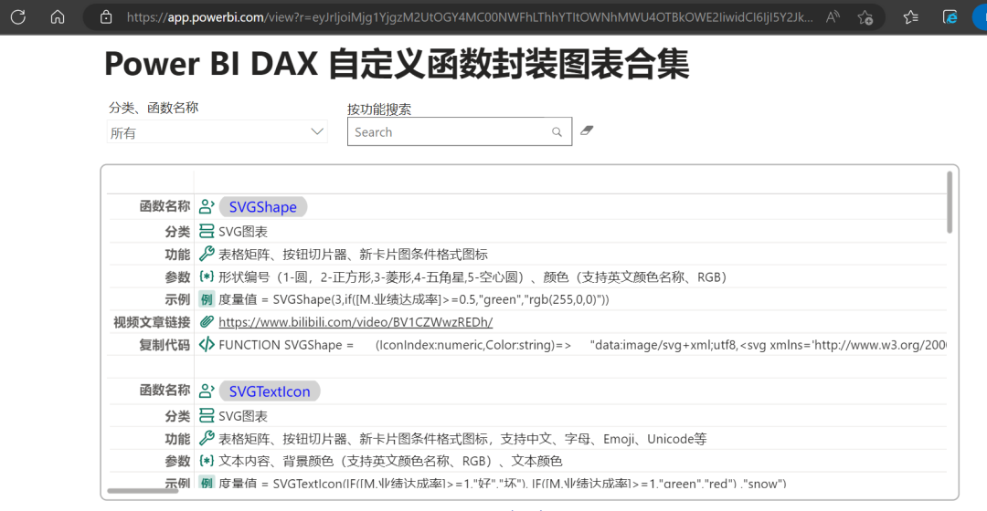The image size is (987, 511).
Task: Click the wrench icon in SVGTextIcon 功能 row
Action: point(207,438)
